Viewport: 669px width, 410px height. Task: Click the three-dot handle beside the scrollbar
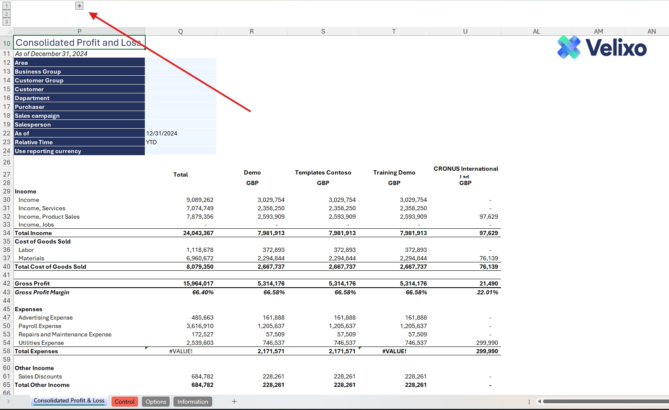click(529, 402)
